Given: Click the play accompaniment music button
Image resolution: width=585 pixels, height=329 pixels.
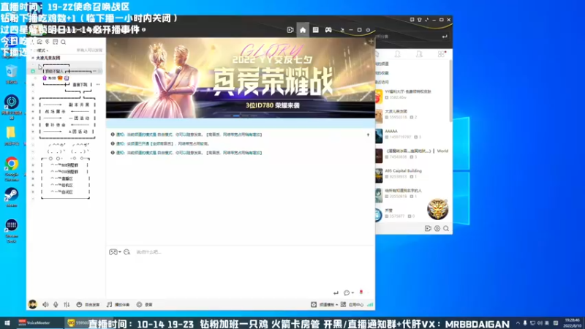Looking at the screenshot, I should click(x=118, y=305).
